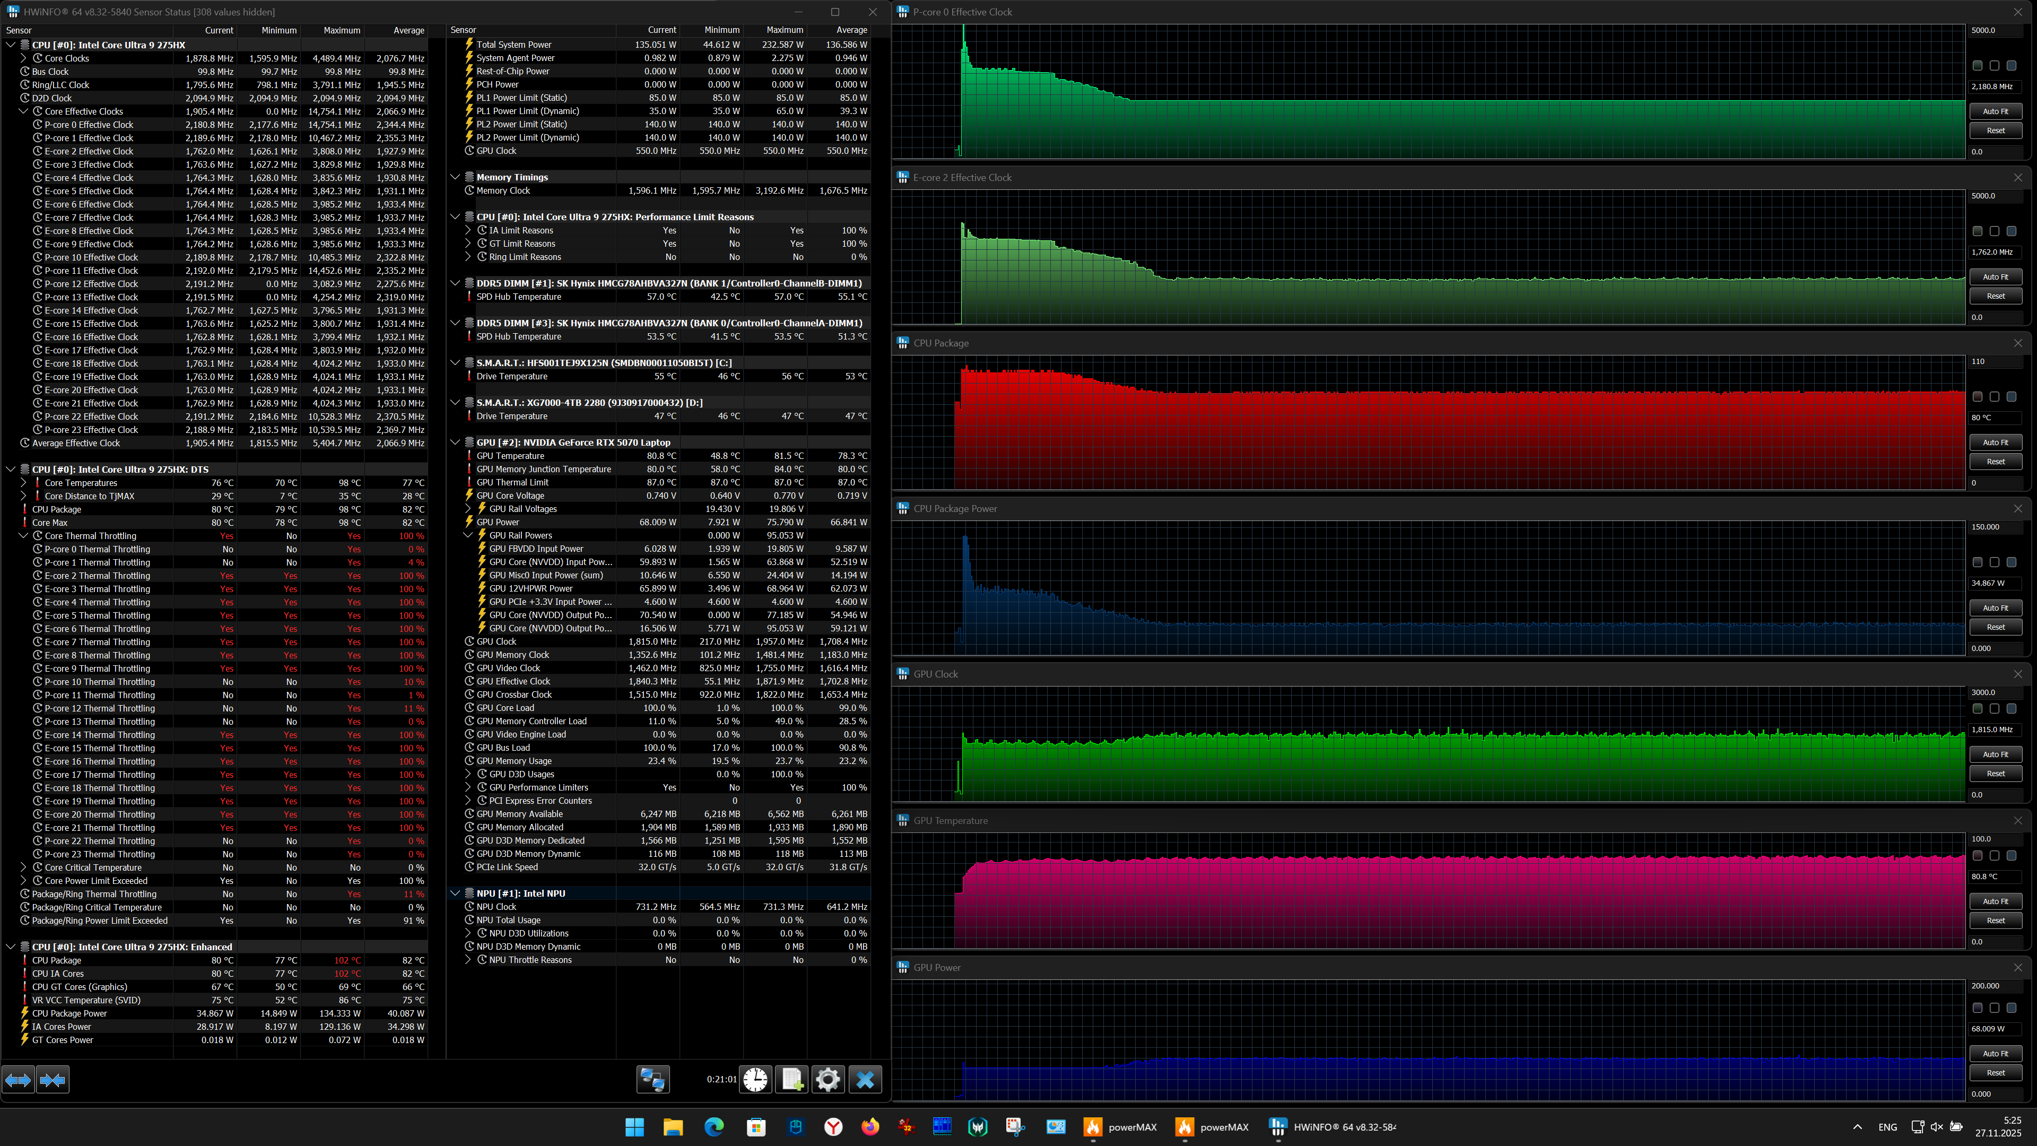Click the Sensor column header in right pane
Screen dimensions: 2037x1146
464,30
